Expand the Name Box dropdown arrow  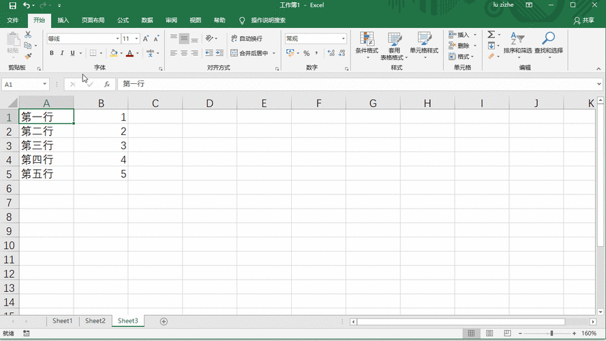click(x=44, y=85)
